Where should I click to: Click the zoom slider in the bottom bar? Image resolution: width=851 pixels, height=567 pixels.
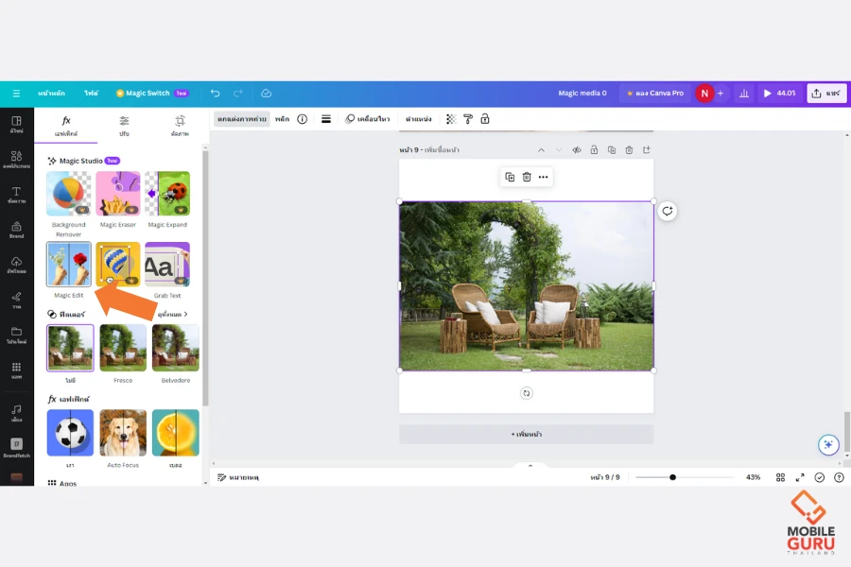pyautogui.click(x=673, y=477)
